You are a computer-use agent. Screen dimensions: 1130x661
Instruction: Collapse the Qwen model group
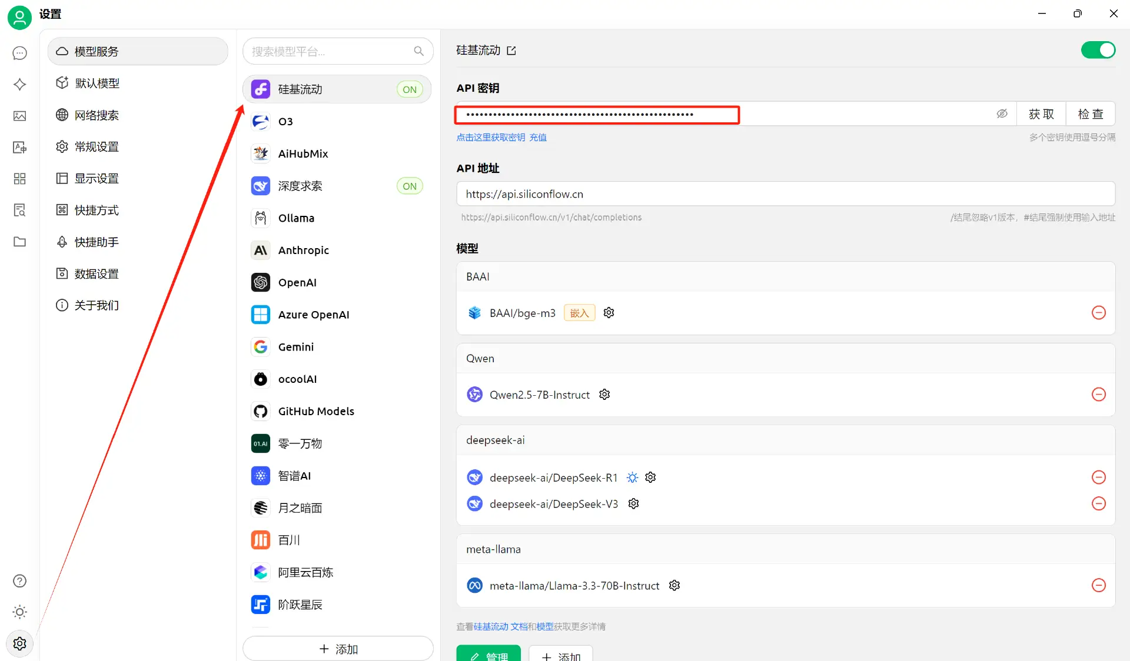point(786,359)
